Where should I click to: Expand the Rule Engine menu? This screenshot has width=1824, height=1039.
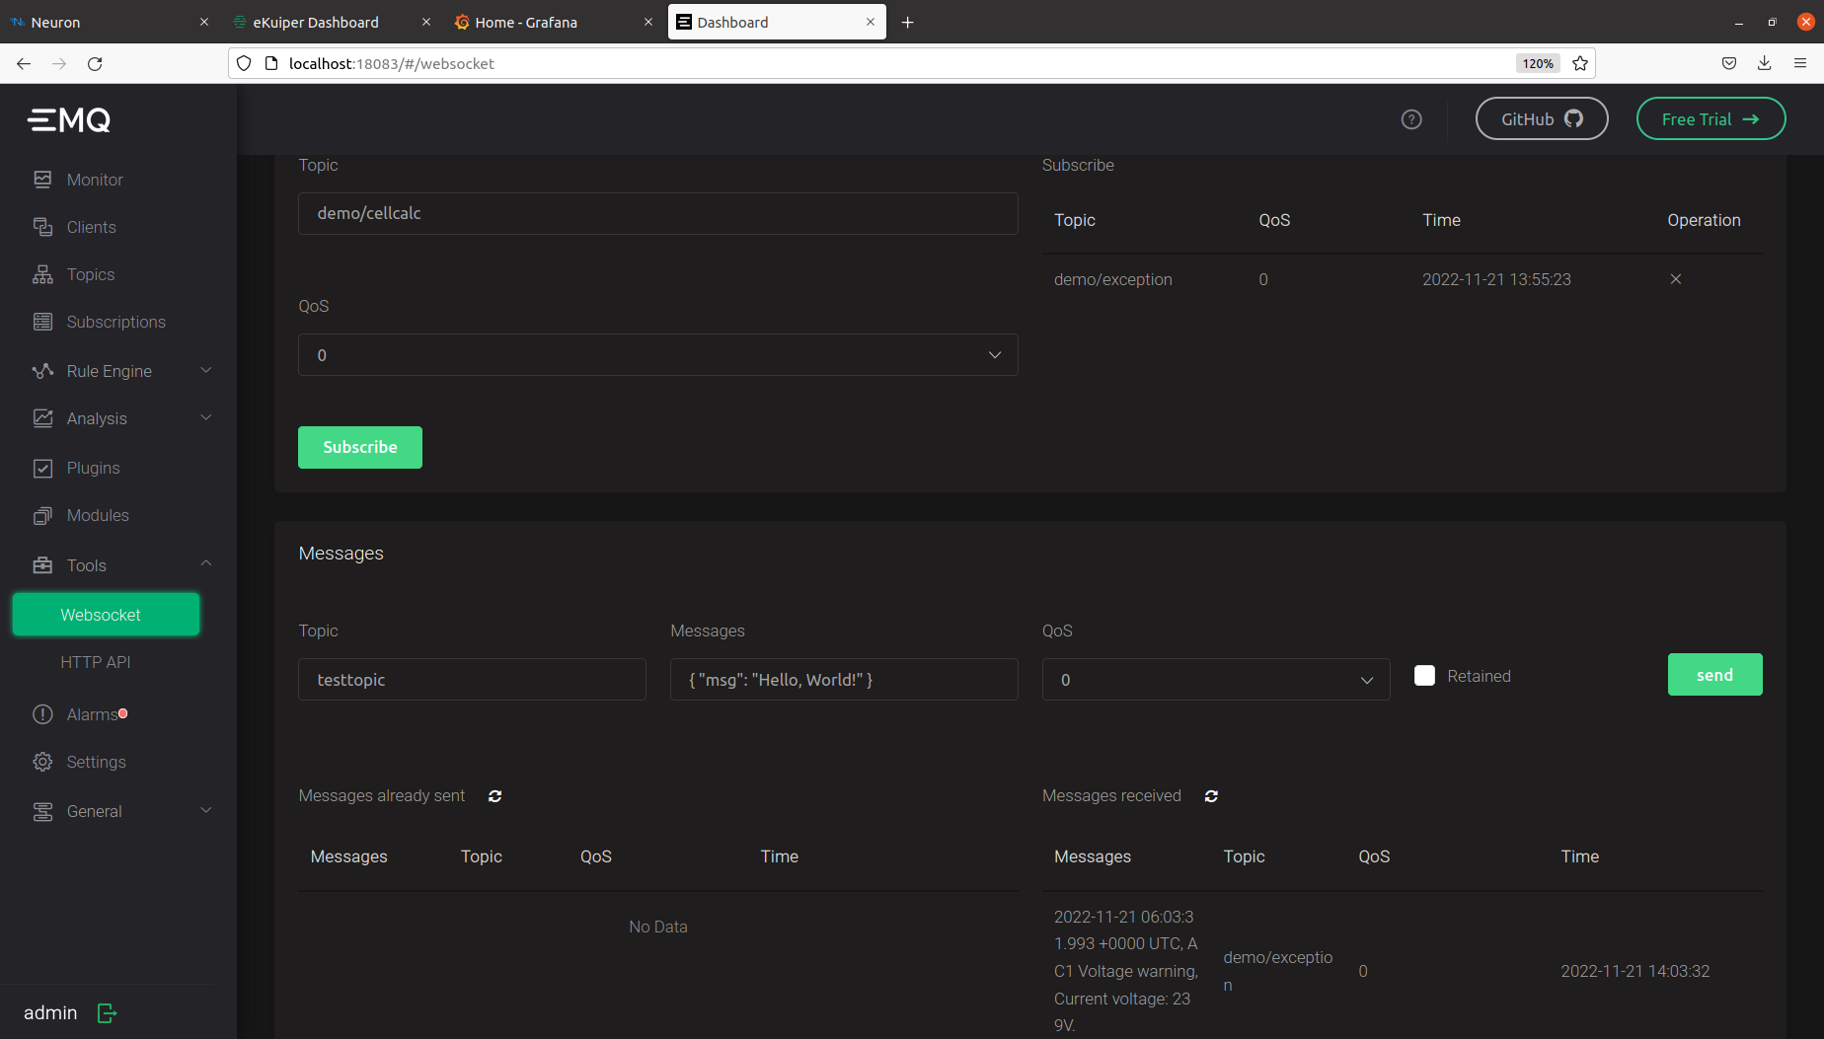206,370
